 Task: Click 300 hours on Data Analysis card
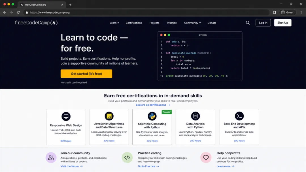coord(195,141)
